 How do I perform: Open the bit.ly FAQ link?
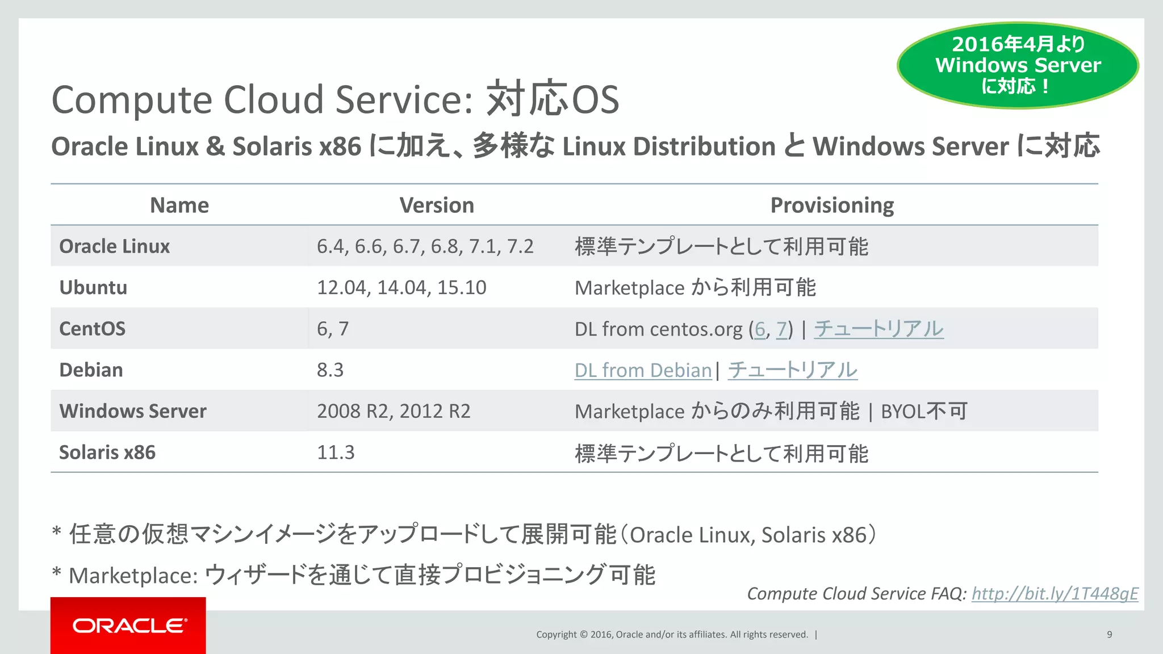[x=1055, y=593]
